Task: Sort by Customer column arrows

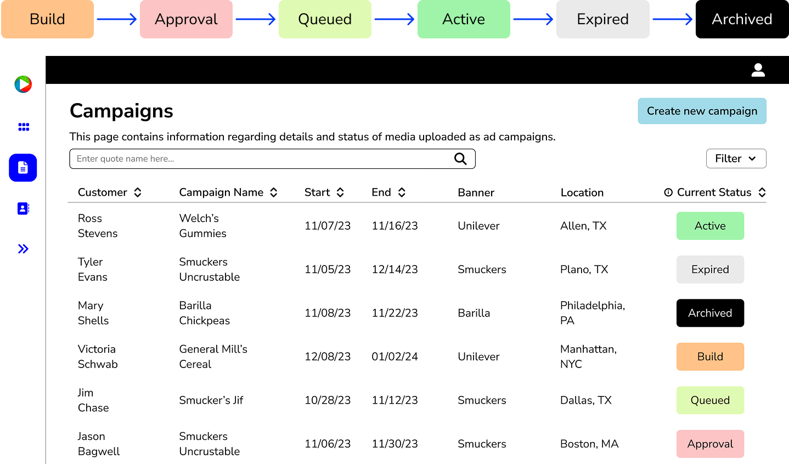Action: 138,193
